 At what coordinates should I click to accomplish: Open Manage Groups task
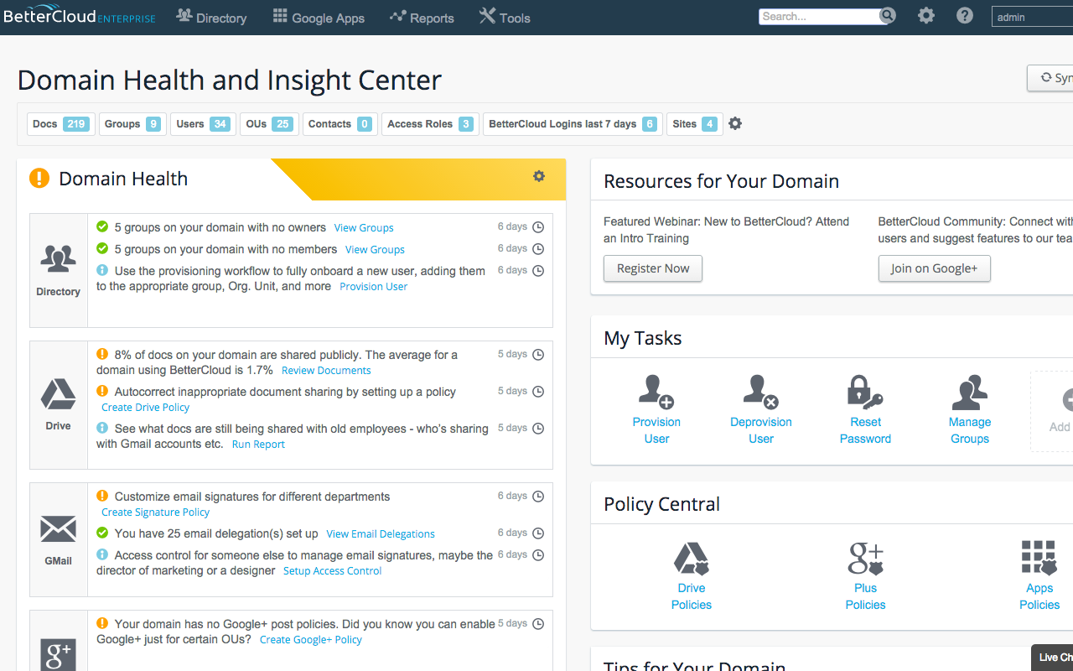tap(970, 409)
